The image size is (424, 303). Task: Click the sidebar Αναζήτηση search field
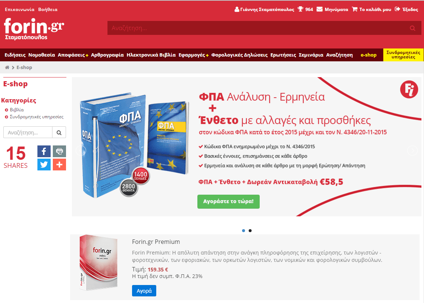tap(28, 133)
